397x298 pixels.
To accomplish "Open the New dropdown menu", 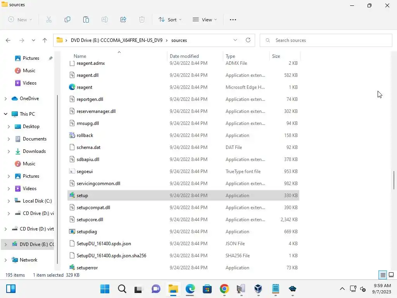I will click(20, 19).
